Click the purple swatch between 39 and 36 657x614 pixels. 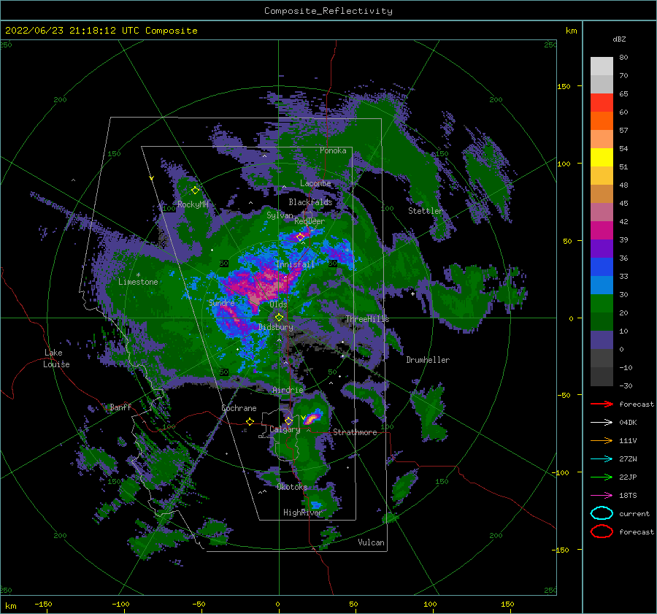tap(602, 248)
